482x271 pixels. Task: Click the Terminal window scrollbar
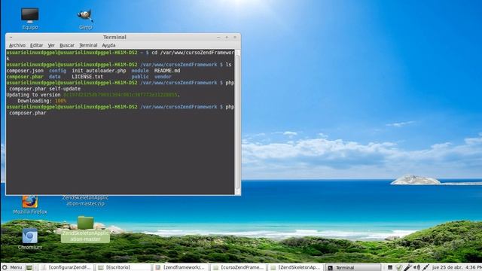coord(237,122)
